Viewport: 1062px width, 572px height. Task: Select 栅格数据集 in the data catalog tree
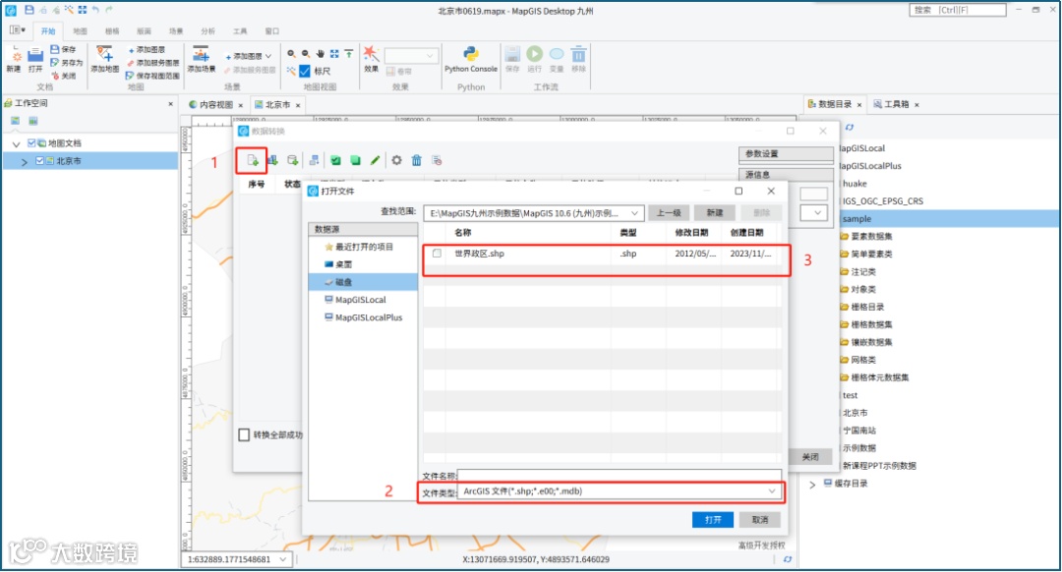pos(871,324)
